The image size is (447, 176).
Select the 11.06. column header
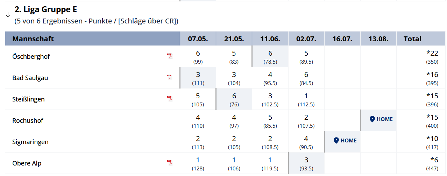(270, 39)
